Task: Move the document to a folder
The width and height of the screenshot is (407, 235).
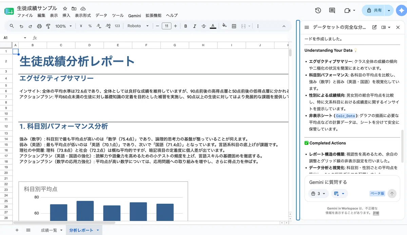Action: click(x=74, y=8)
